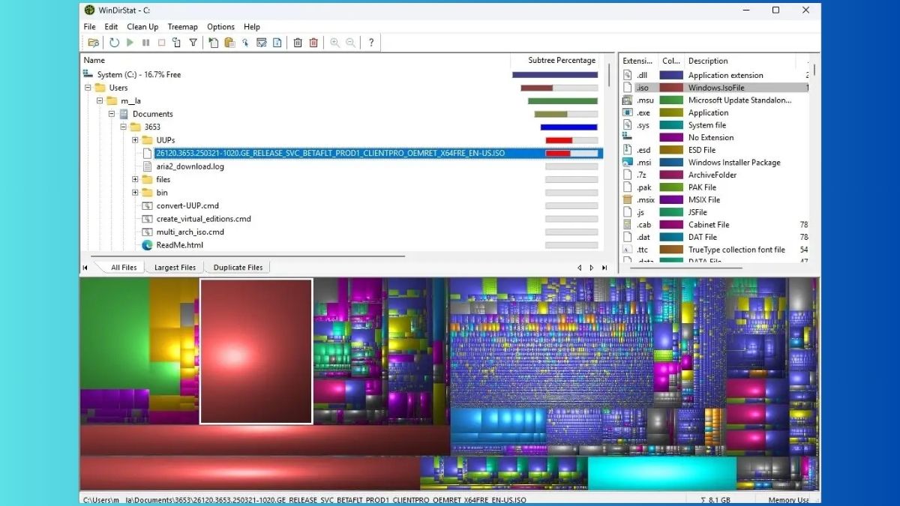The height and width of the screenshot is (506, 900).
Task: Click the tab strip scroll-right arrow
Action: (x=591, y=268)
